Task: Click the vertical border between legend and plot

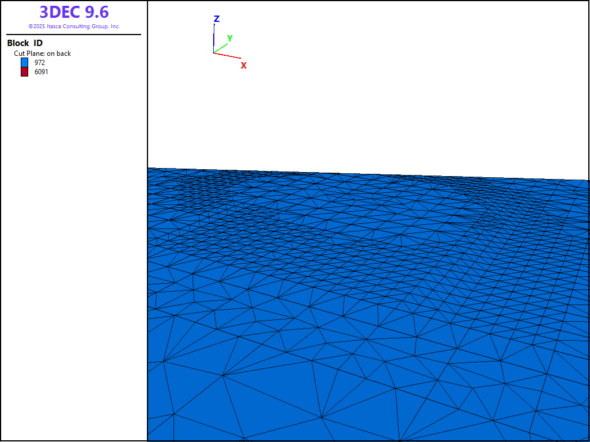Action: (x=147, y=230)
